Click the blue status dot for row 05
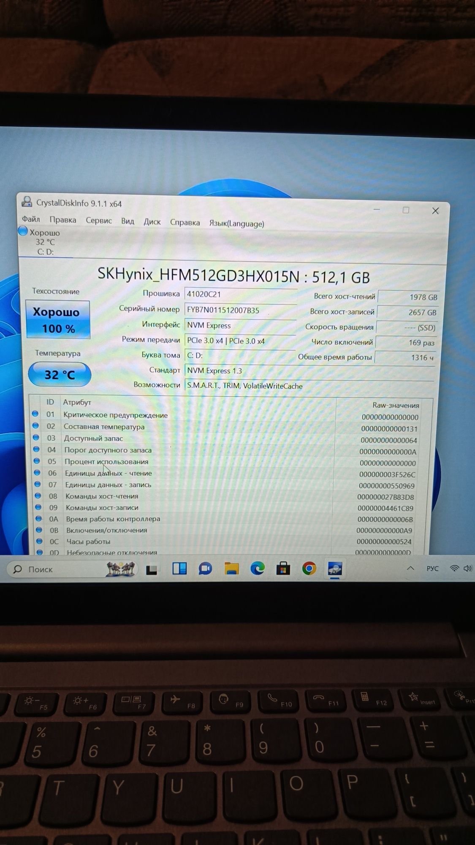This screenshot has width=475, height=845. 37,461
